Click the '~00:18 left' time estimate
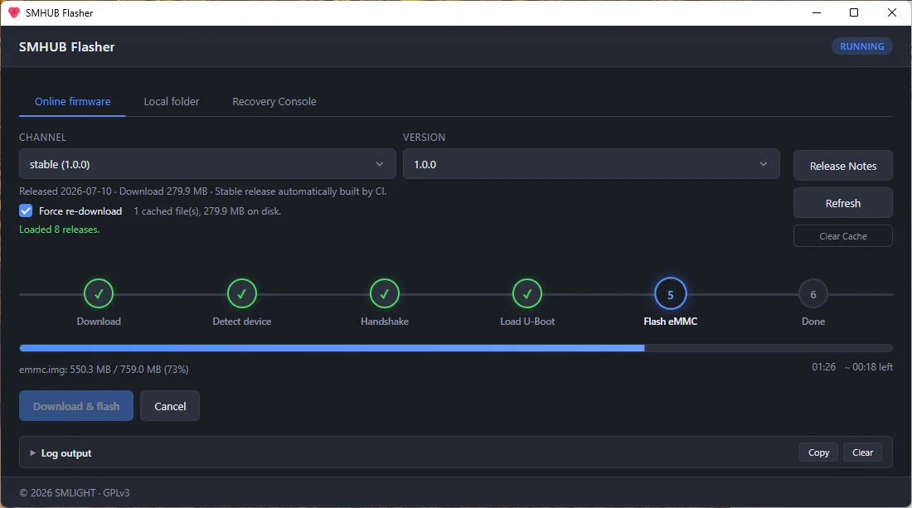This screenshot has width=912, height=508. (x=868, y=367)
